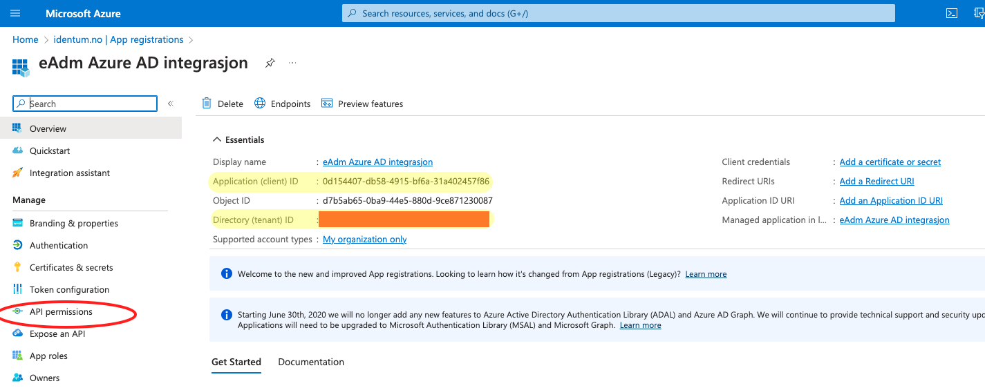Click the API permissions icon
The height and width of the screenshot is (388, 985).
click(17, 311)
